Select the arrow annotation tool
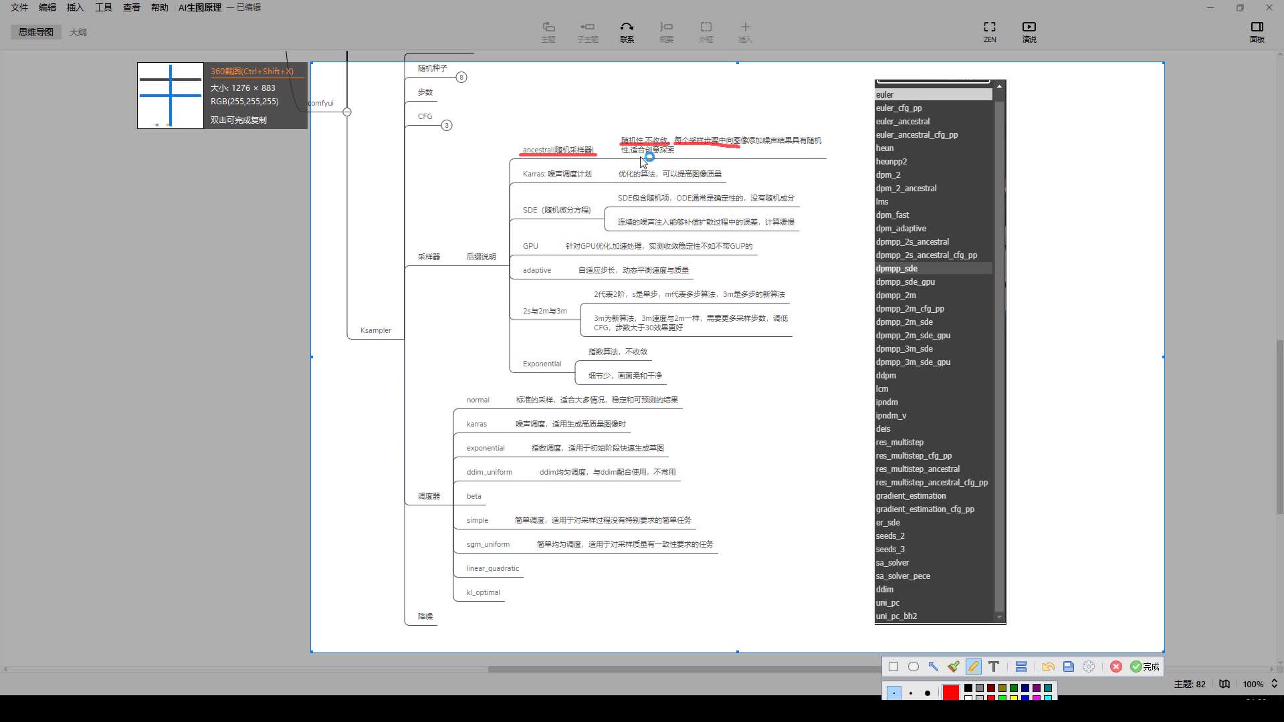The image size is (1284, 722). [934, 667]
